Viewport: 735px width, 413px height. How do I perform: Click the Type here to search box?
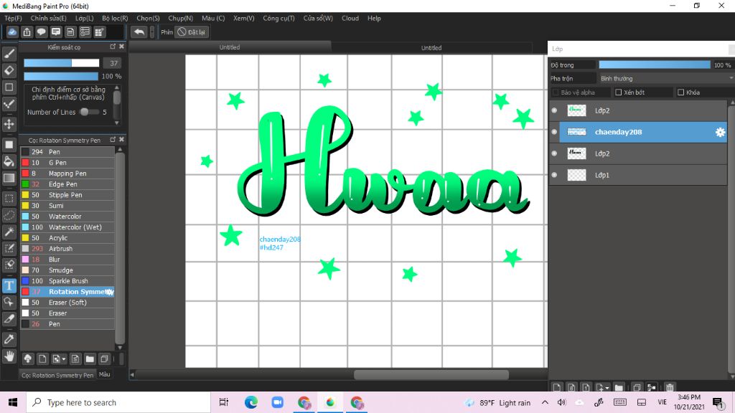[118, 403]
